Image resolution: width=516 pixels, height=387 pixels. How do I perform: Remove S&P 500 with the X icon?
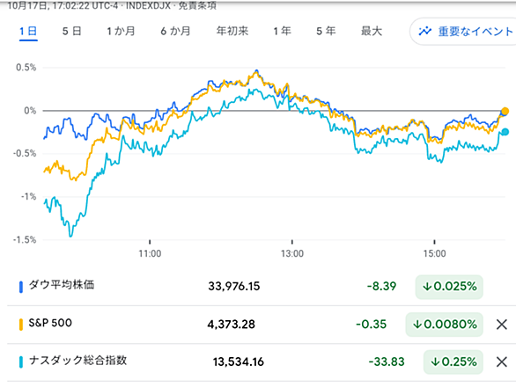(x=502, y=325)
